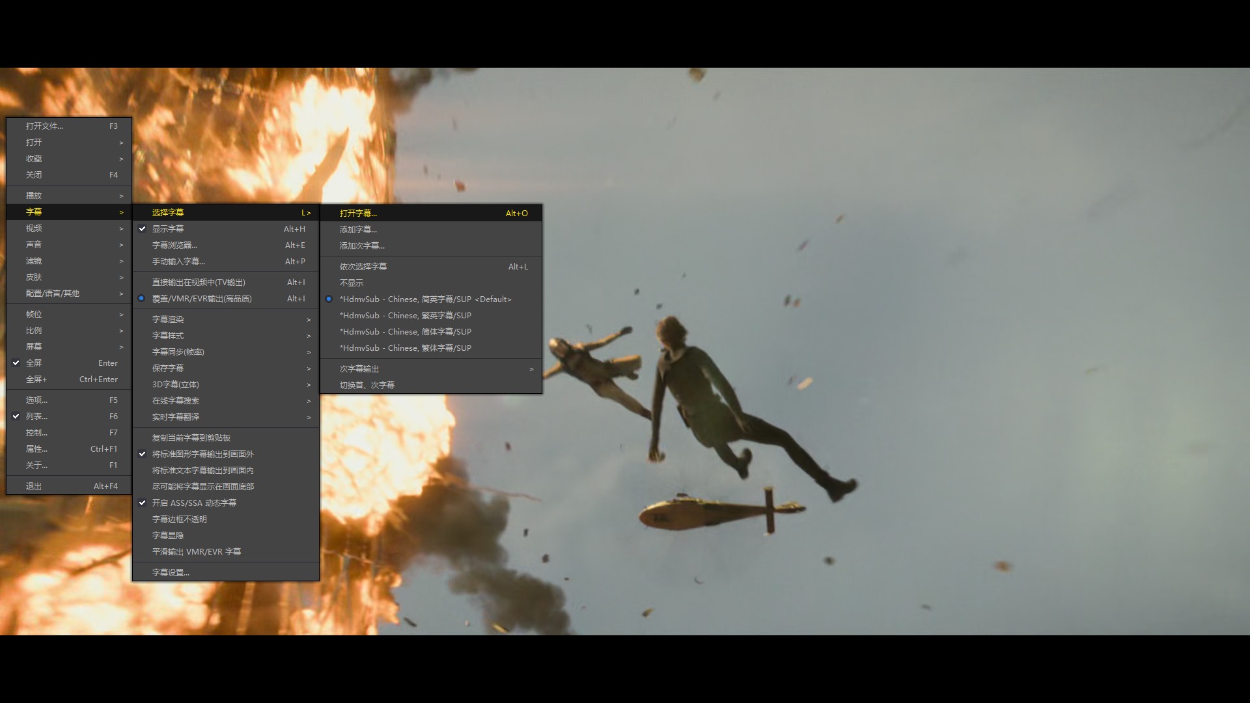Click 添加字幕... menu entry
The height and width of the screenshot is (703, 1250).
tap(358, 230)
